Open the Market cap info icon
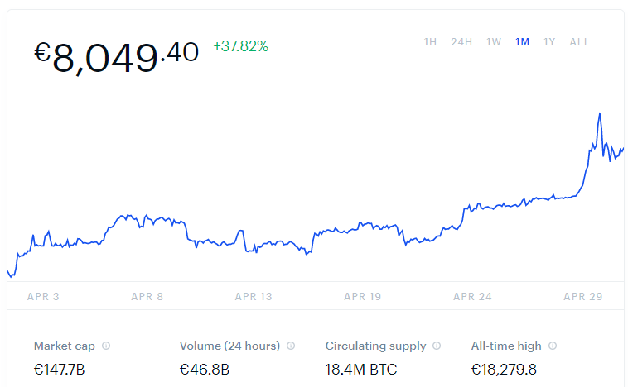This screenshot has height=387, width=628. click(106, 346)
